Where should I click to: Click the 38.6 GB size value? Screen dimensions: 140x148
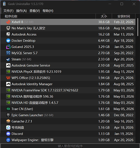click(104, 22)
